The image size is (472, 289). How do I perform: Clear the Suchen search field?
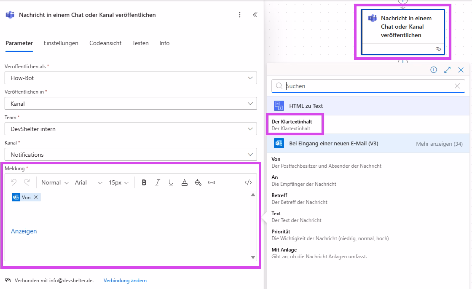click(457, 86)
